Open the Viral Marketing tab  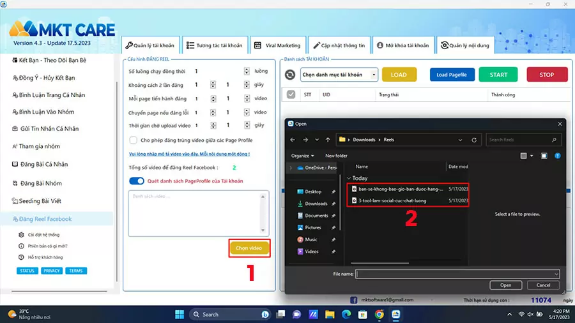click(278, 45)
